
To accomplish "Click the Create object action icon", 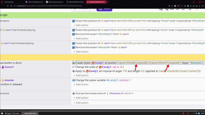I will click(74, 63).
